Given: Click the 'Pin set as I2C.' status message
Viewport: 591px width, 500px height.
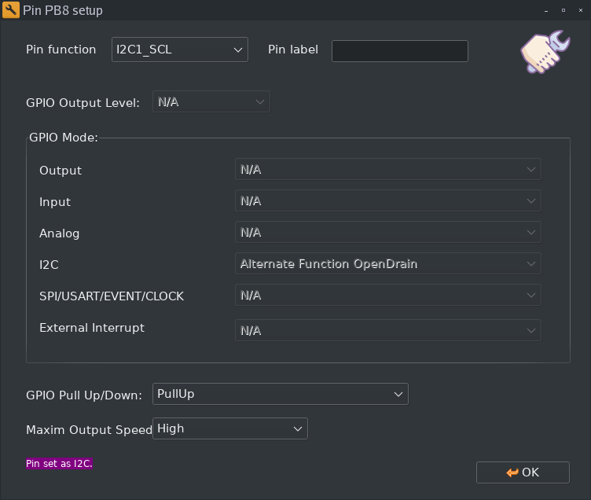Looking at the screenshot, I should (60, 464).
